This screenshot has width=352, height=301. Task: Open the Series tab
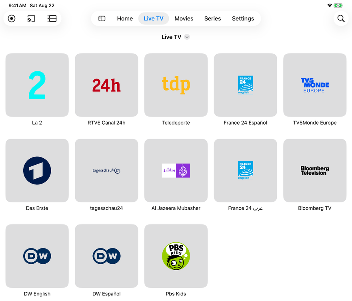pos(212,18)
